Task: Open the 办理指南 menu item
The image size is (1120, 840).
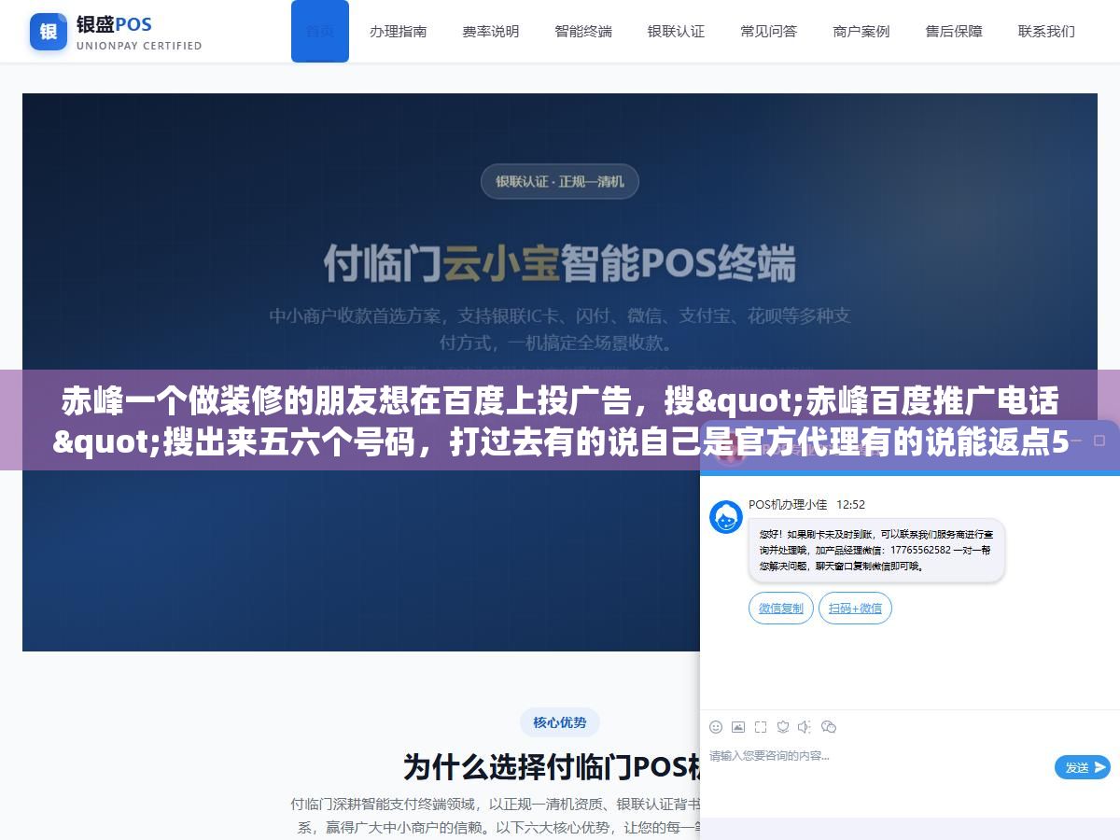Action: (399, 31)
